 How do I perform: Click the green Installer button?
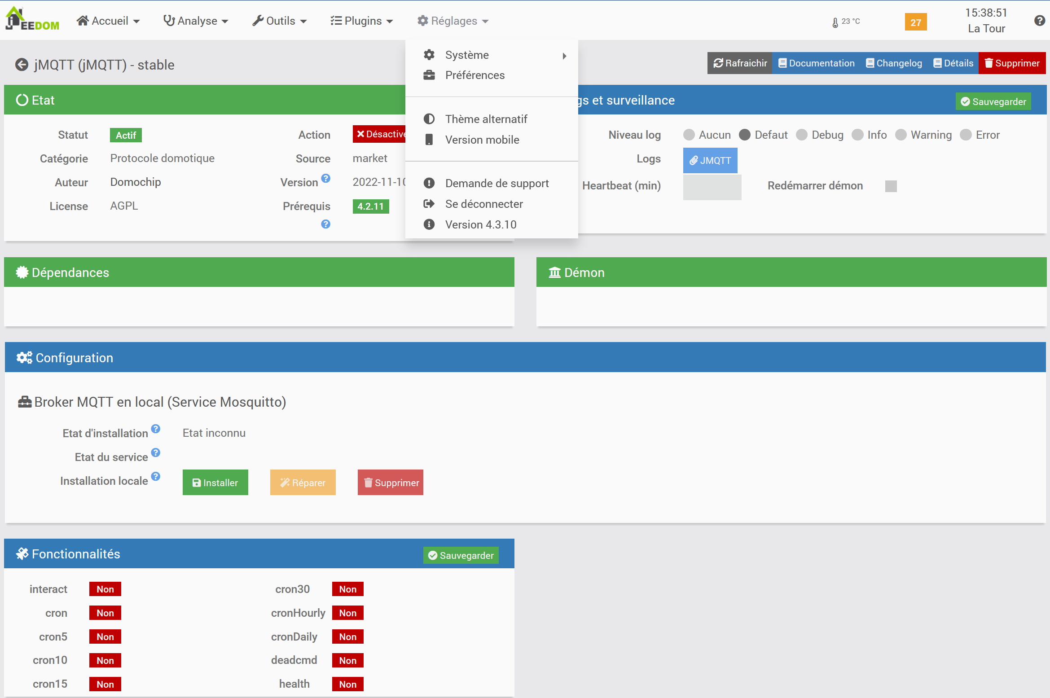[215, 483]
